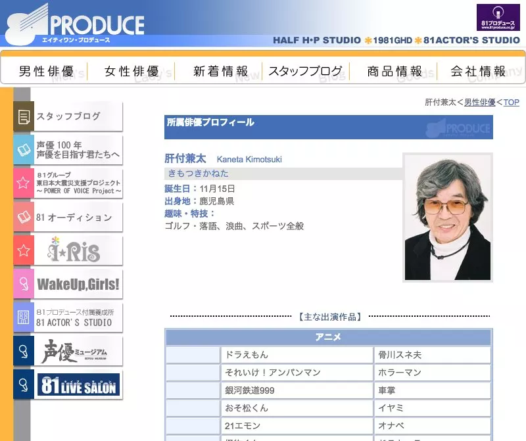Open the purple 81プロデュース banner icon
This screenshot has width=526, height=441.
(x=498, y=18)
